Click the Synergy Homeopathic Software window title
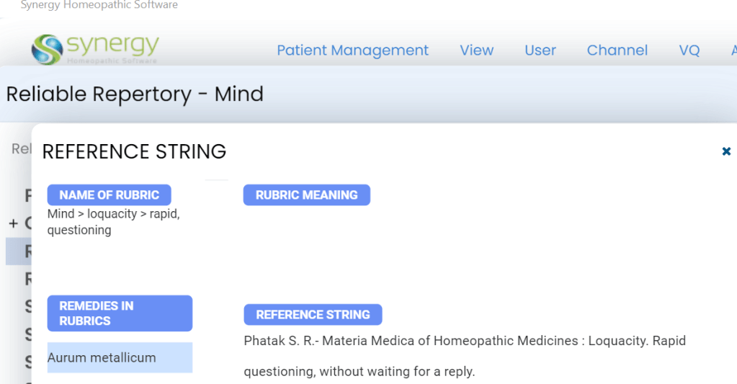 tap(99, 6)
